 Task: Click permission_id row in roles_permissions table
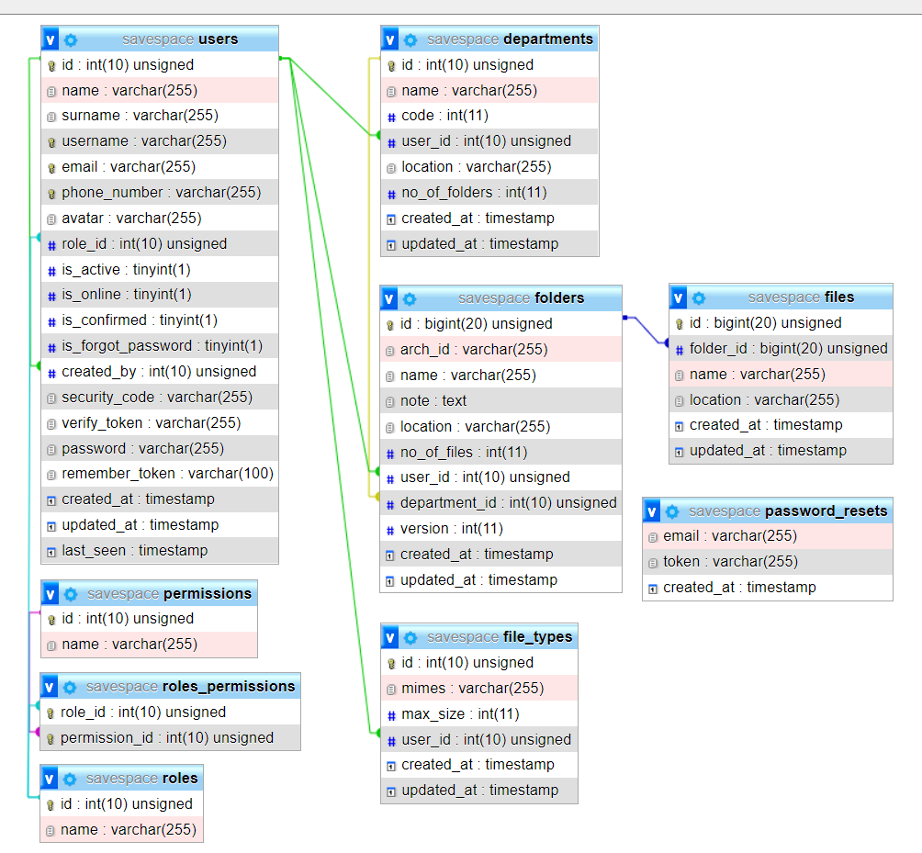coord(166,738)
